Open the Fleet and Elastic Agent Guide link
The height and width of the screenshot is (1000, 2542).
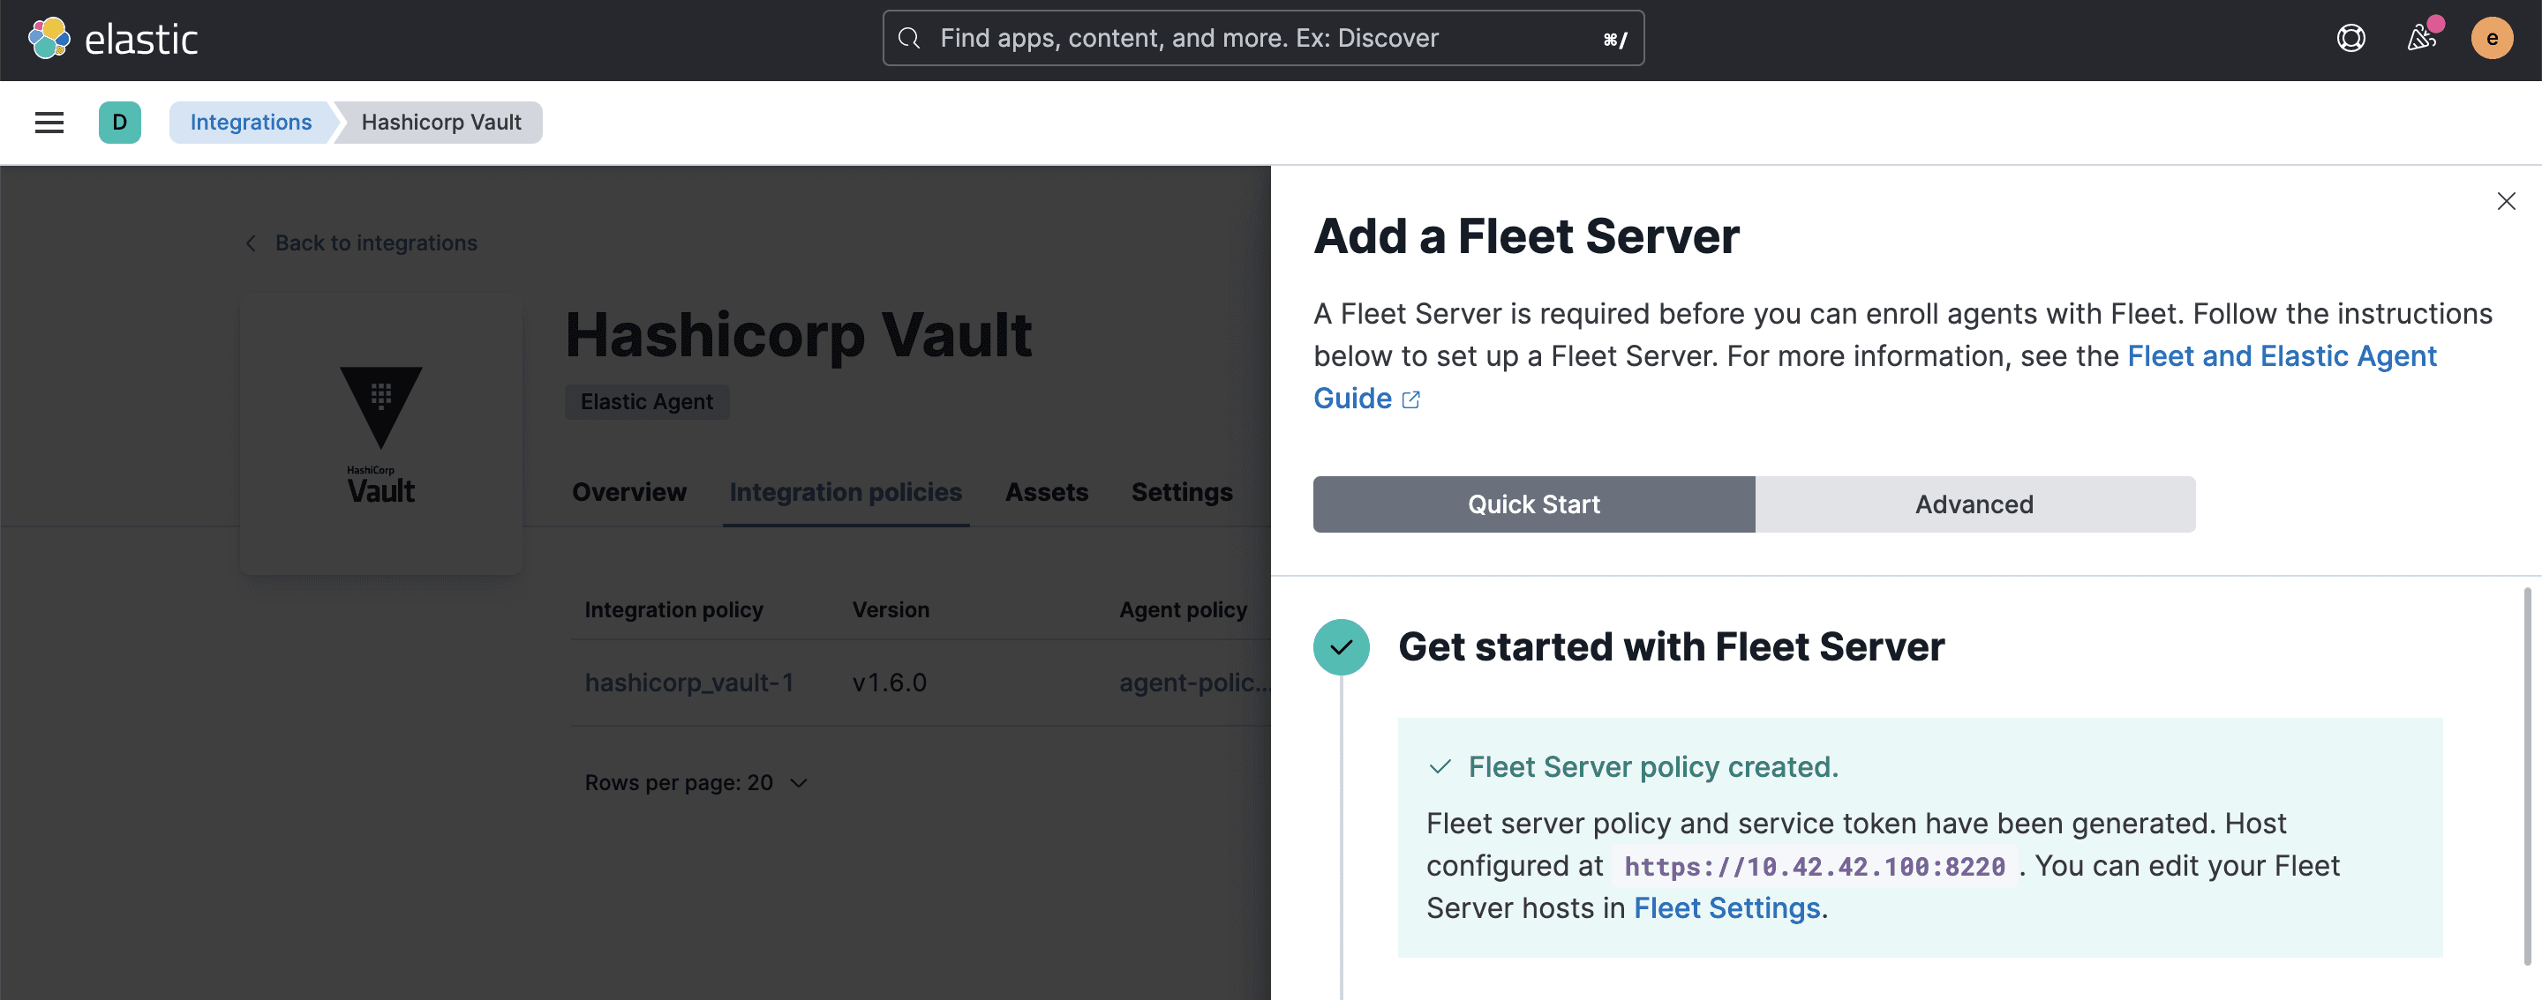tap(2282, 356)
